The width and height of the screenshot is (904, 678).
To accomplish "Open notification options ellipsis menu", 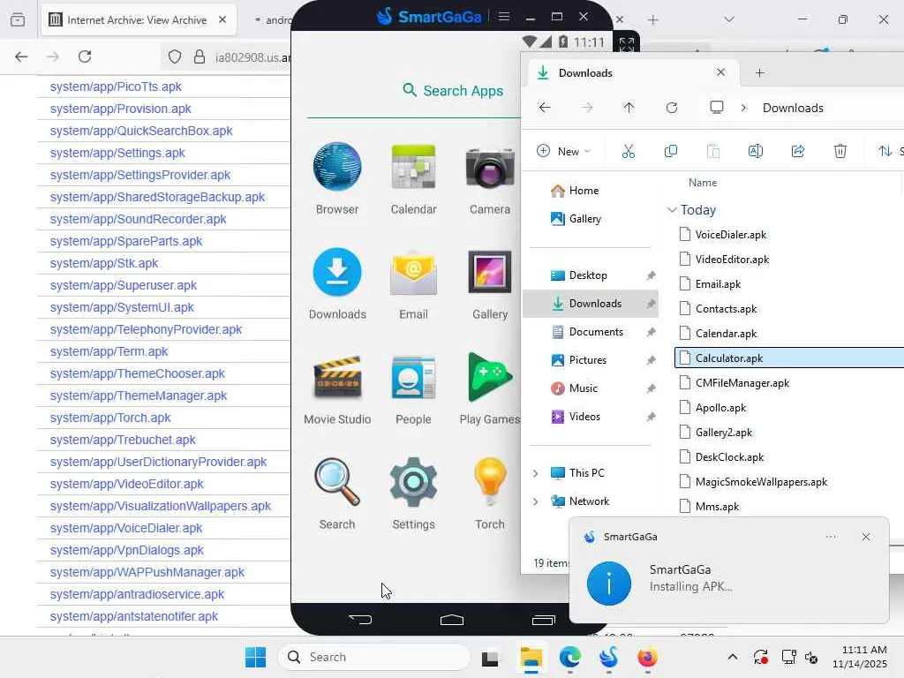I will (831, 537).
